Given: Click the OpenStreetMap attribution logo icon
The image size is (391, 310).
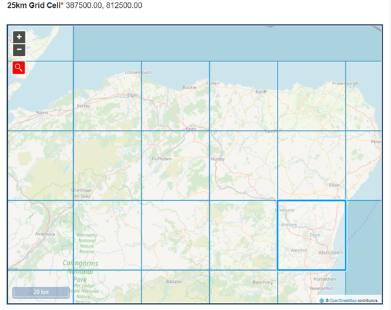Looking at the screenshot, I should pyautogui.click(x=322, y=300).
